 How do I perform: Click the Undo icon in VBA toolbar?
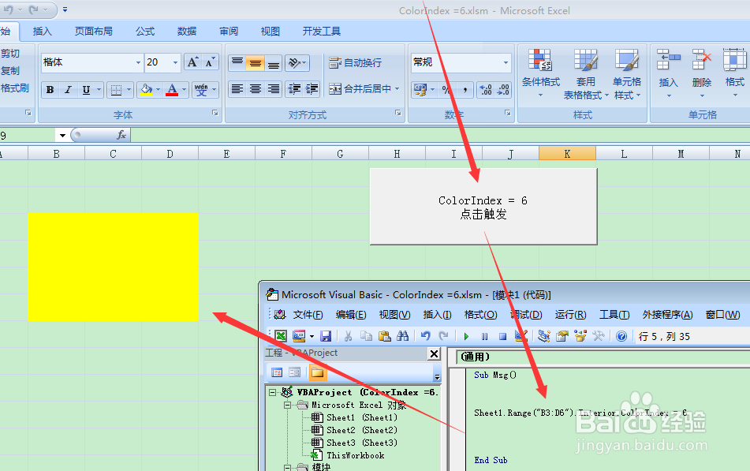[x=425, y=336]
